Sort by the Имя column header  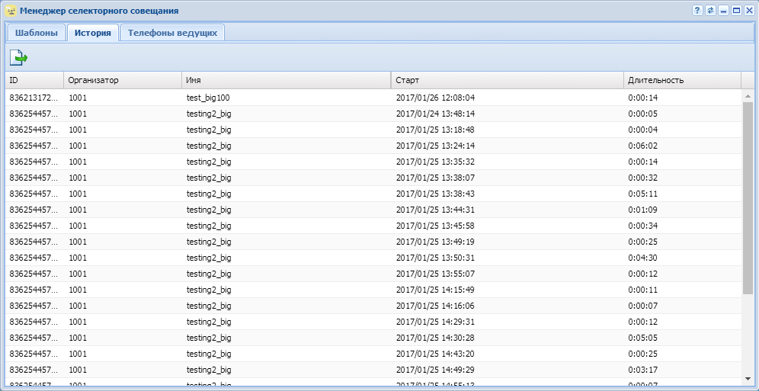click(286, 80)
